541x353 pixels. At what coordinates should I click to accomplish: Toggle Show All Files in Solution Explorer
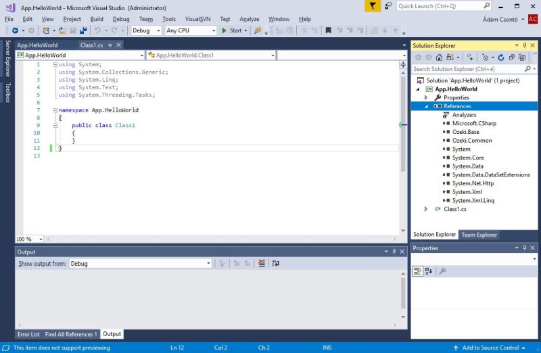522,57
